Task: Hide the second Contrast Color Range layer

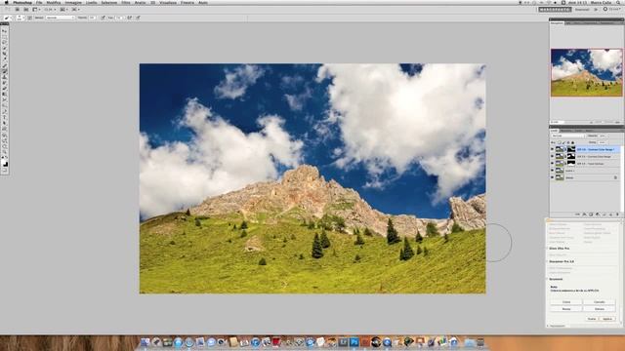Action: point(552,156)
